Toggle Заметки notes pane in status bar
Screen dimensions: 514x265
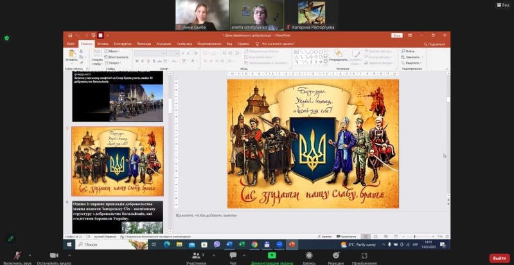pos(325,237)
